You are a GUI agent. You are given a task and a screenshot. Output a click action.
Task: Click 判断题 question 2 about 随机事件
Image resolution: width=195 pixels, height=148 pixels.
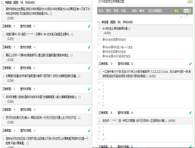(39, 34)
